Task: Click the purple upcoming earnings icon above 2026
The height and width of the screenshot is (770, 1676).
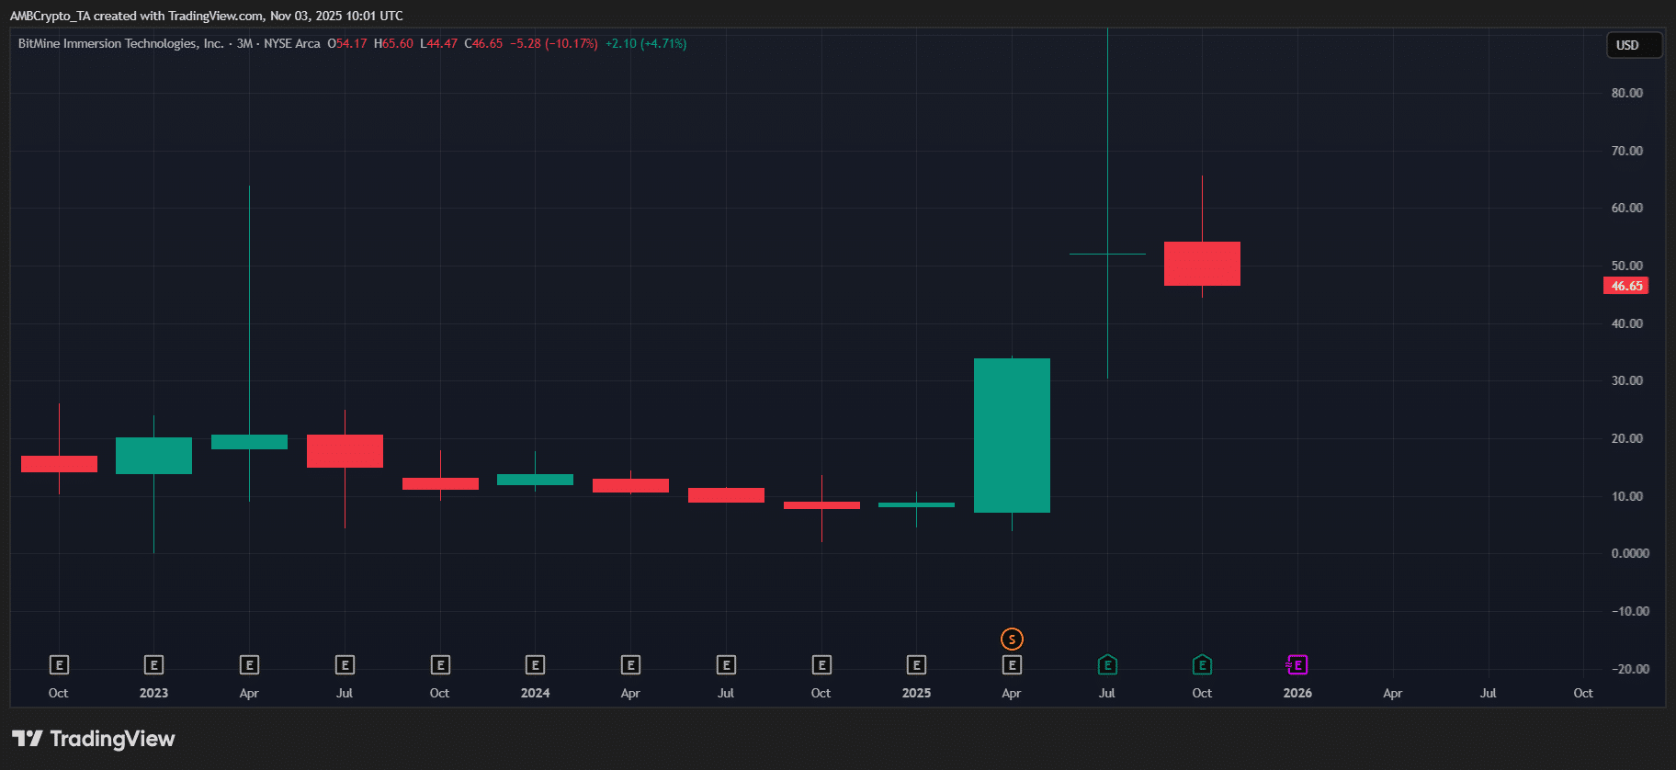Action: click(1297, 664)
